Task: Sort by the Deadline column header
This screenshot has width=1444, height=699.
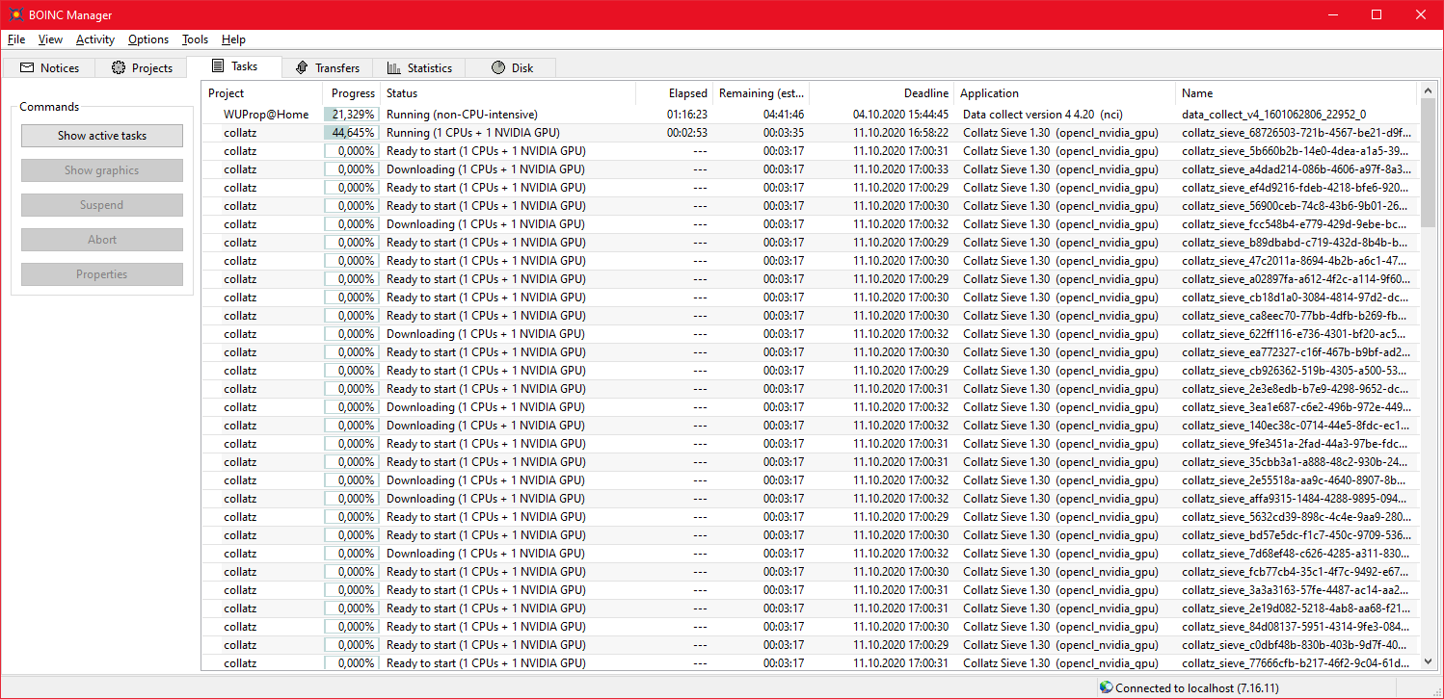Action: [x=882, y=93]
